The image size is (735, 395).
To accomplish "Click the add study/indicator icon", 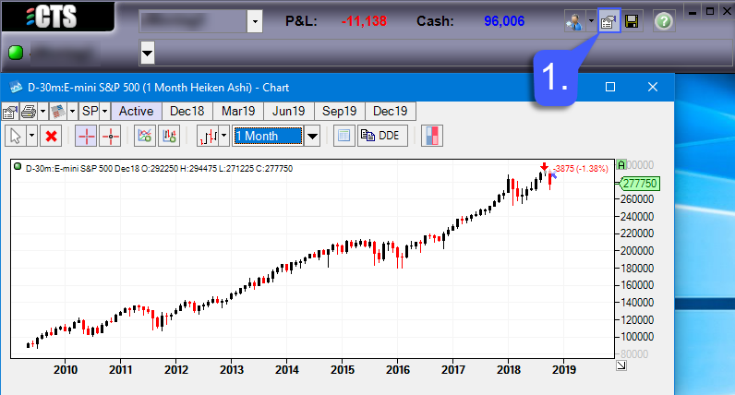I will point(145,137).
